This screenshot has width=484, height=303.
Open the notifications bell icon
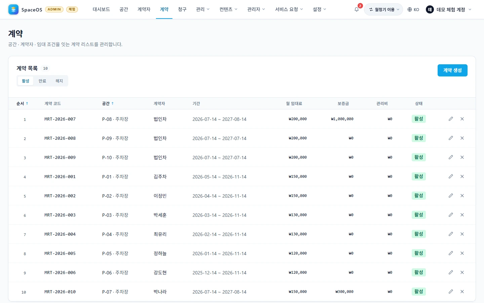pos(357,9)
